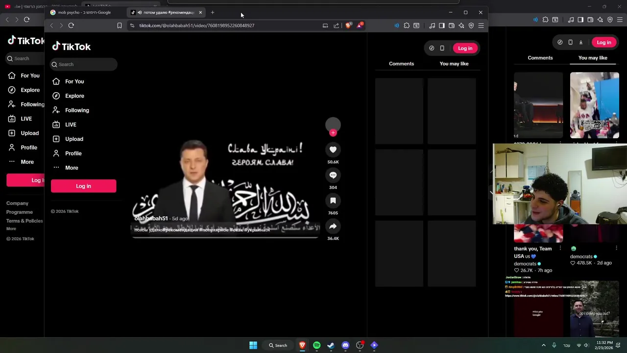
Task: Open volume control in system tray
Action: (x=586, y=345)
